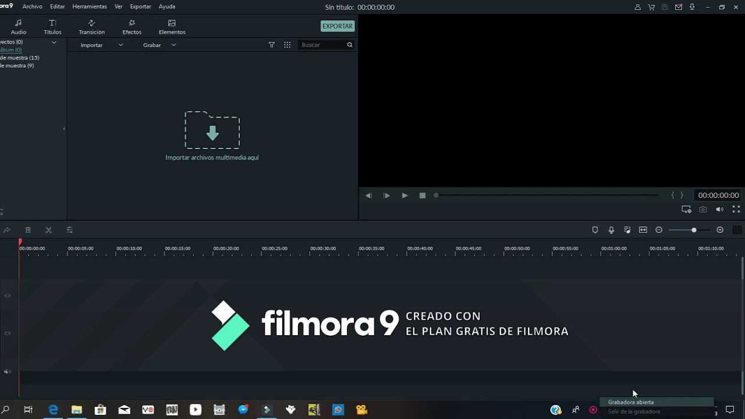Image resolution: width=745 pixels, height=419 pixels.
Task: Click the redo arrow in timeline toolbar
Action: 7,230
